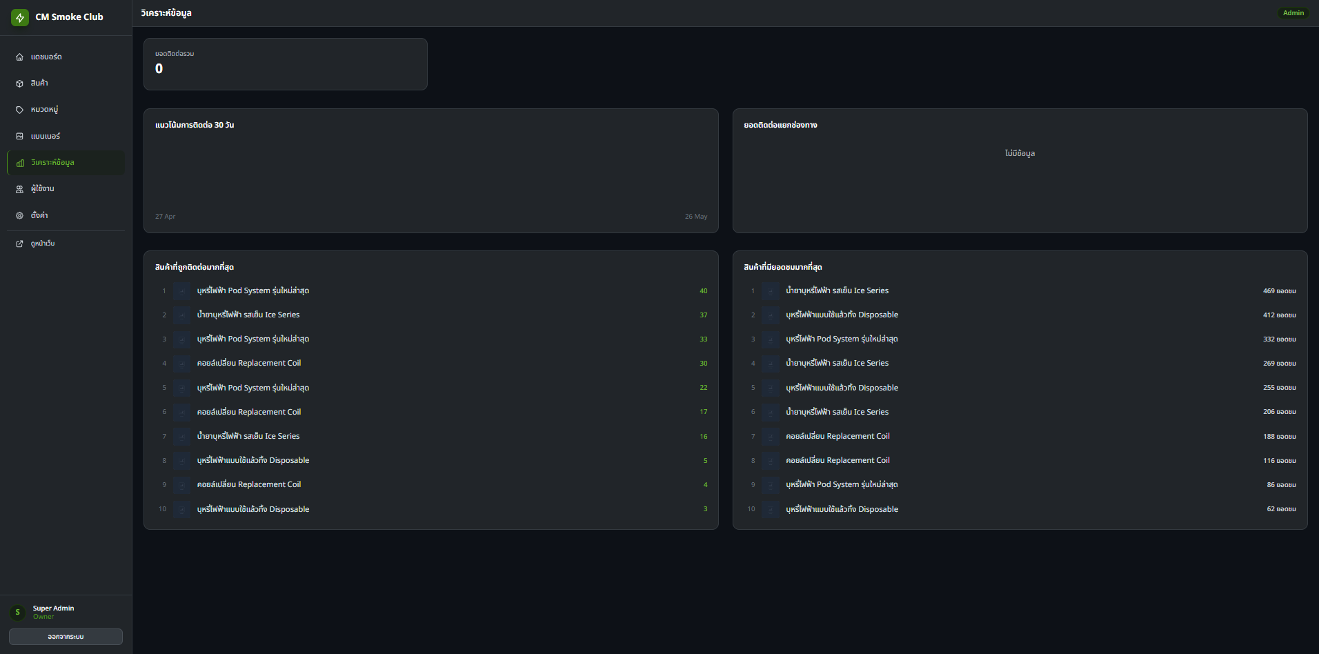
Task: Open the Banners image icon
Action: 19,137
